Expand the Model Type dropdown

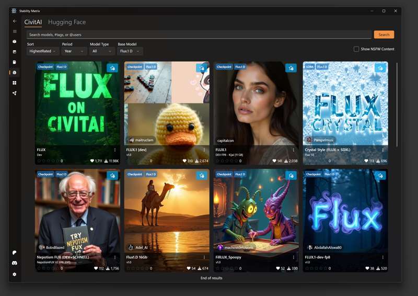pos(102,51)
